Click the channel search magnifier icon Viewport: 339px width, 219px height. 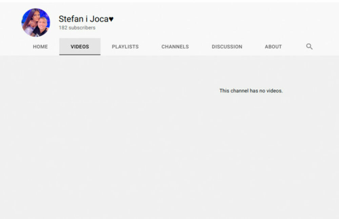pyautogui.click(x=309, y=47)
